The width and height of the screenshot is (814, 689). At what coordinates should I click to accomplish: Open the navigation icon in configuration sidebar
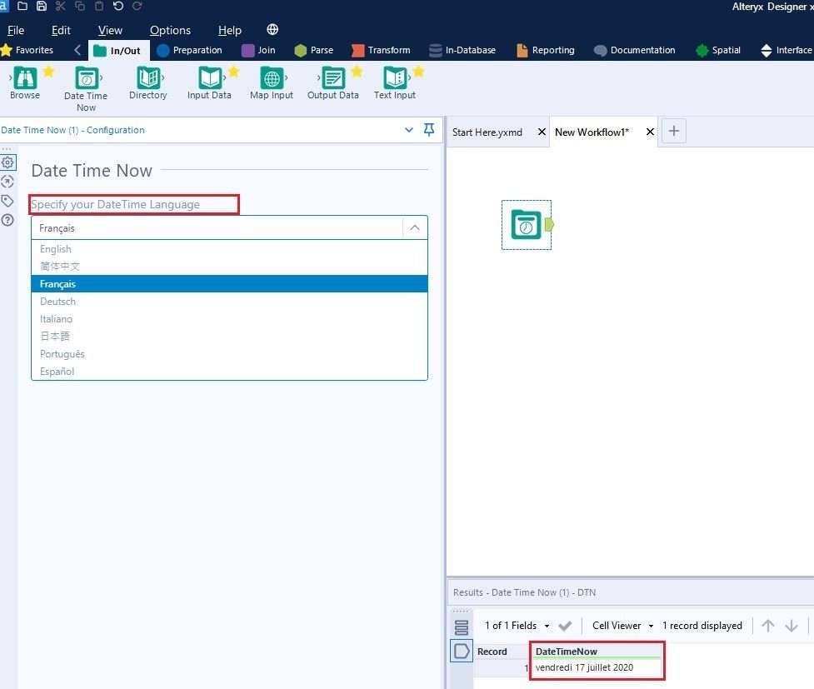[7, 182]
